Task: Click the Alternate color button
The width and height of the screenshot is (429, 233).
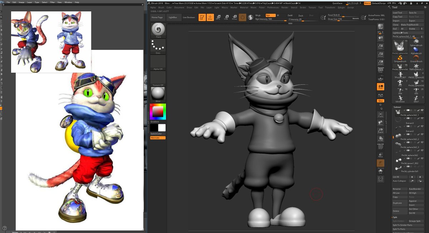Action: (158, 138)
